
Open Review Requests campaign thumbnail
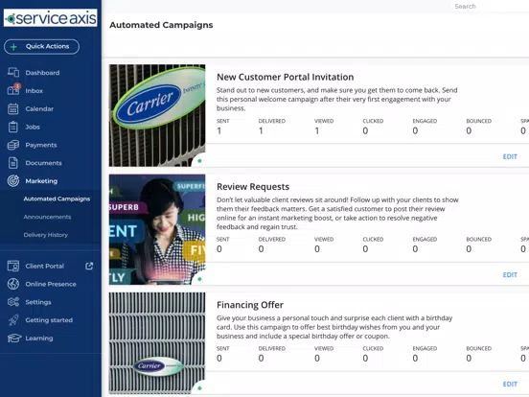click(157, 229)
